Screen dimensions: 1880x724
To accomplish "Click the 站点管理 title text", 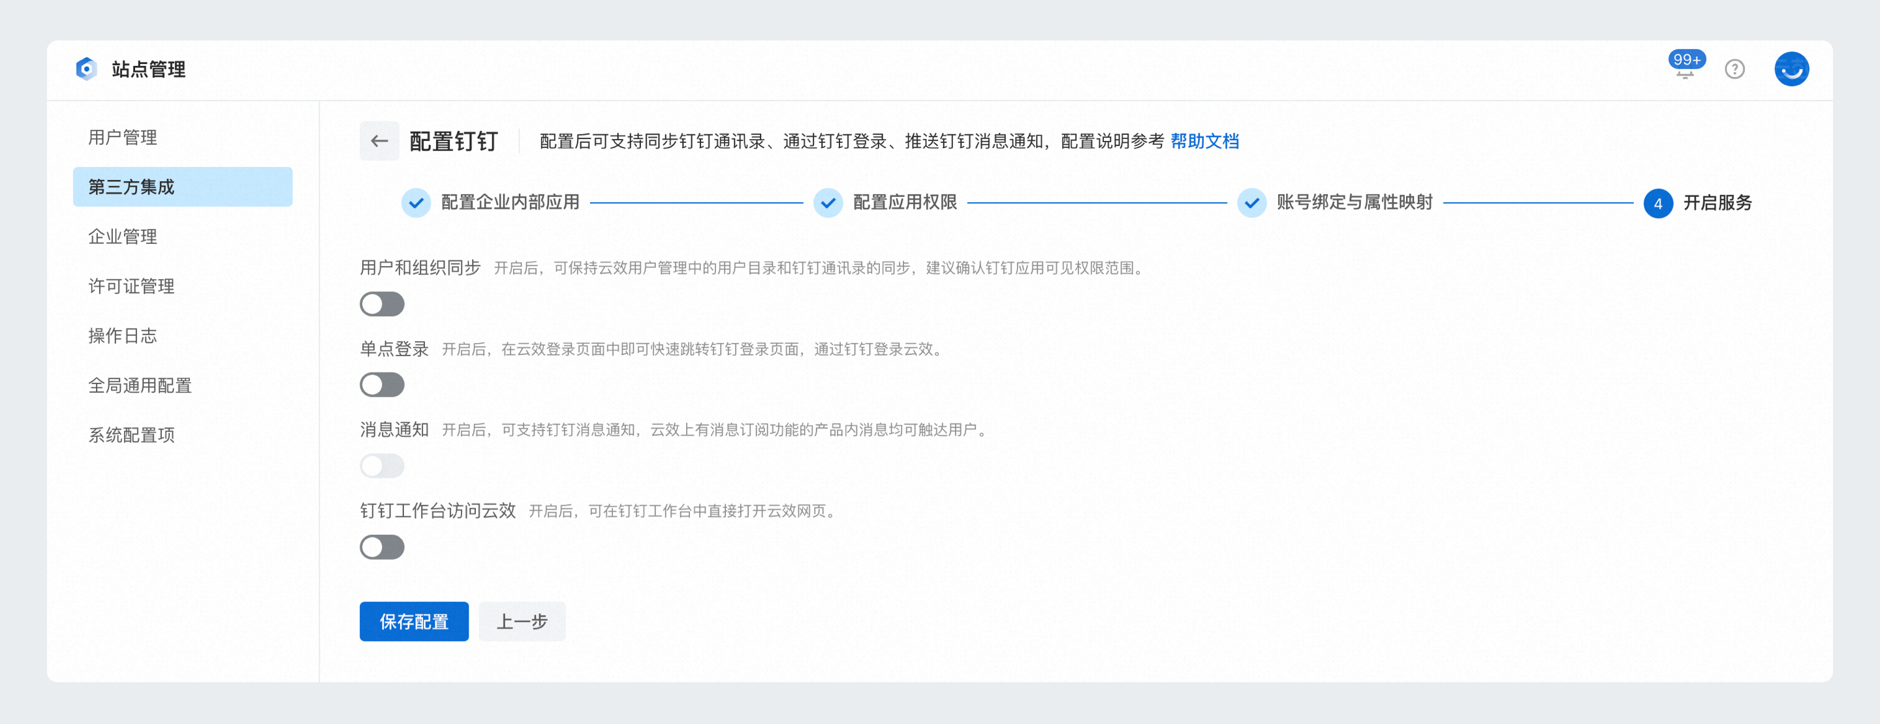I will click(x=148, y=69).
